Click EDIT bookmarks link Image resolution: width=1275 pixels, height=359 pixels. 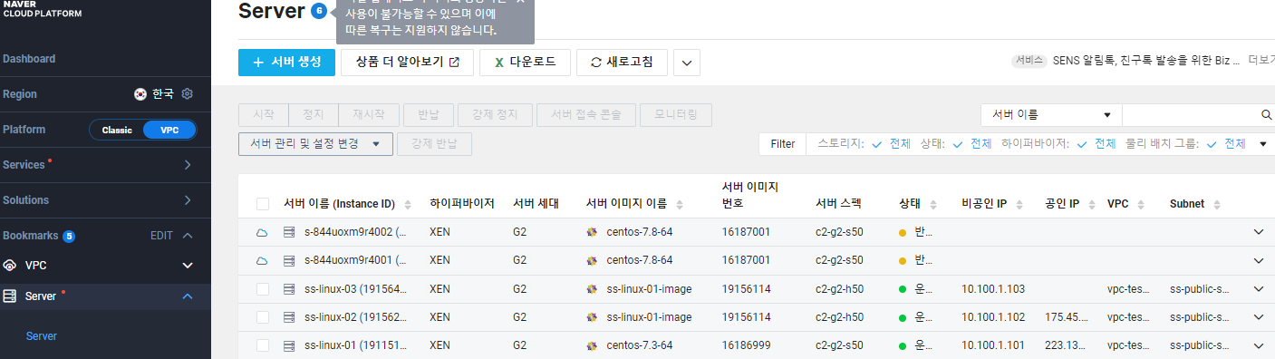pos(161,236)
